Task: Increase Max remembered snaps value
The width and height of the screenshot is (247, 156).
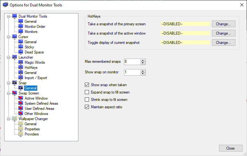Action: 143,60
